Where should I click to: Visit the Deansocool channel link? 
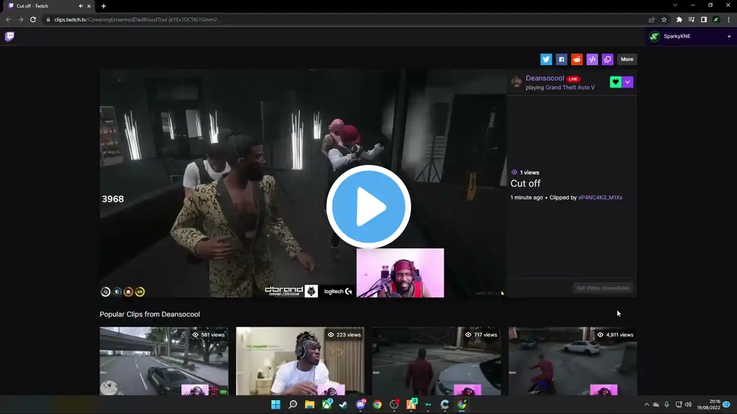[x=545, y=78]
